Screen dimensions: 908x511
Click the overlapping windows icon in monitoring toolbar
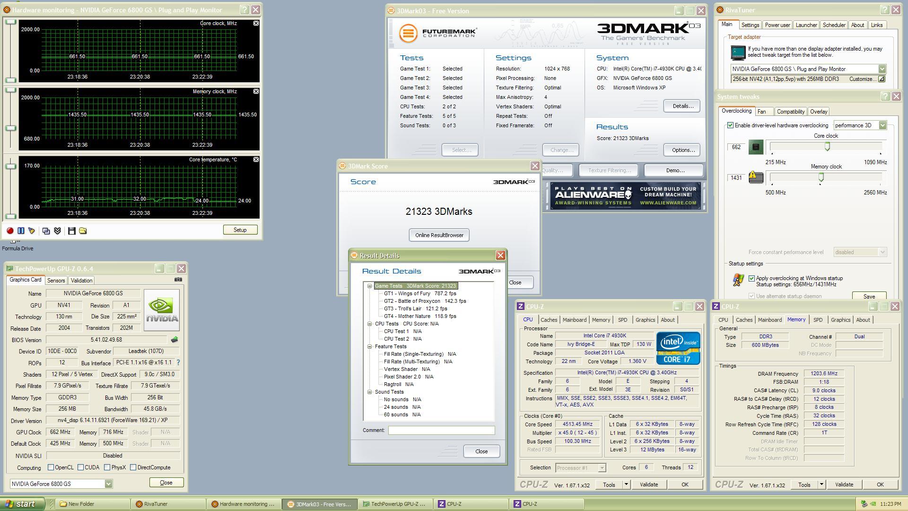pyautogui.click(x=46, y=231)
